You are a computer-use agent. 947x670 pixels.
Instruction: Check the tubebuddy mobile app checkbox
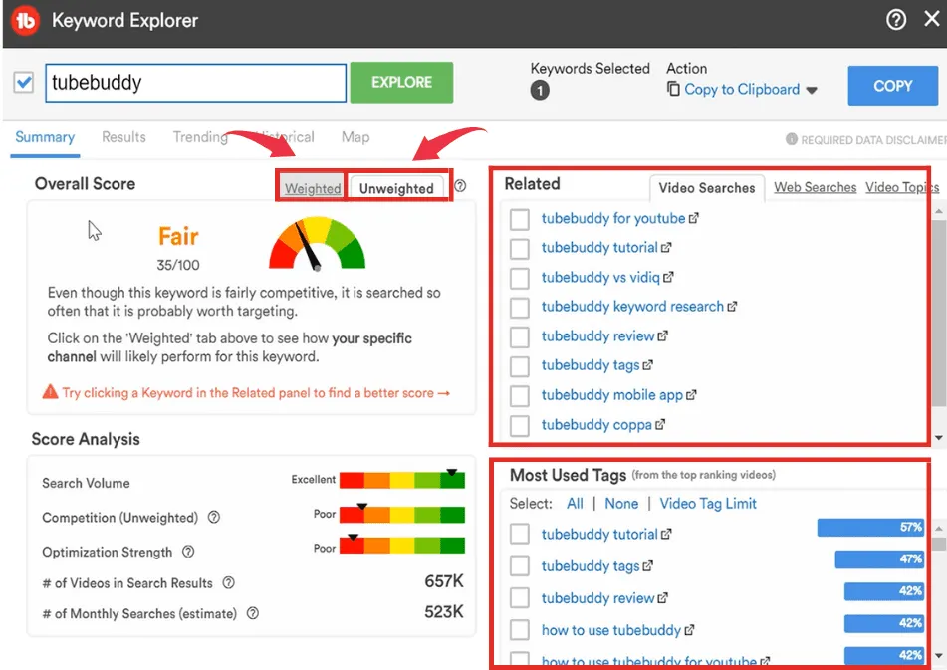click(520, 395)
